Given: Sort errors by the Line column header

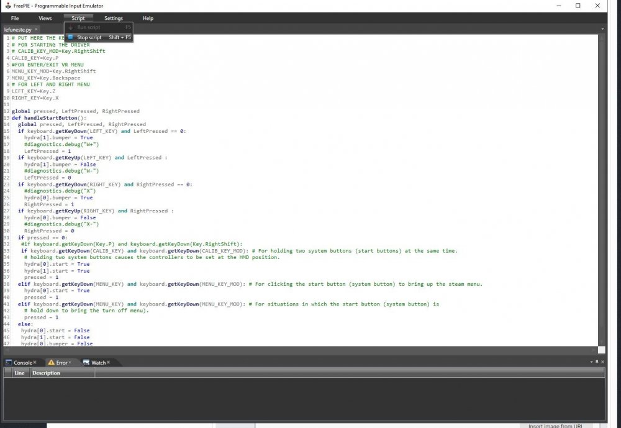Looking at the screenshot, I should 19,373.
